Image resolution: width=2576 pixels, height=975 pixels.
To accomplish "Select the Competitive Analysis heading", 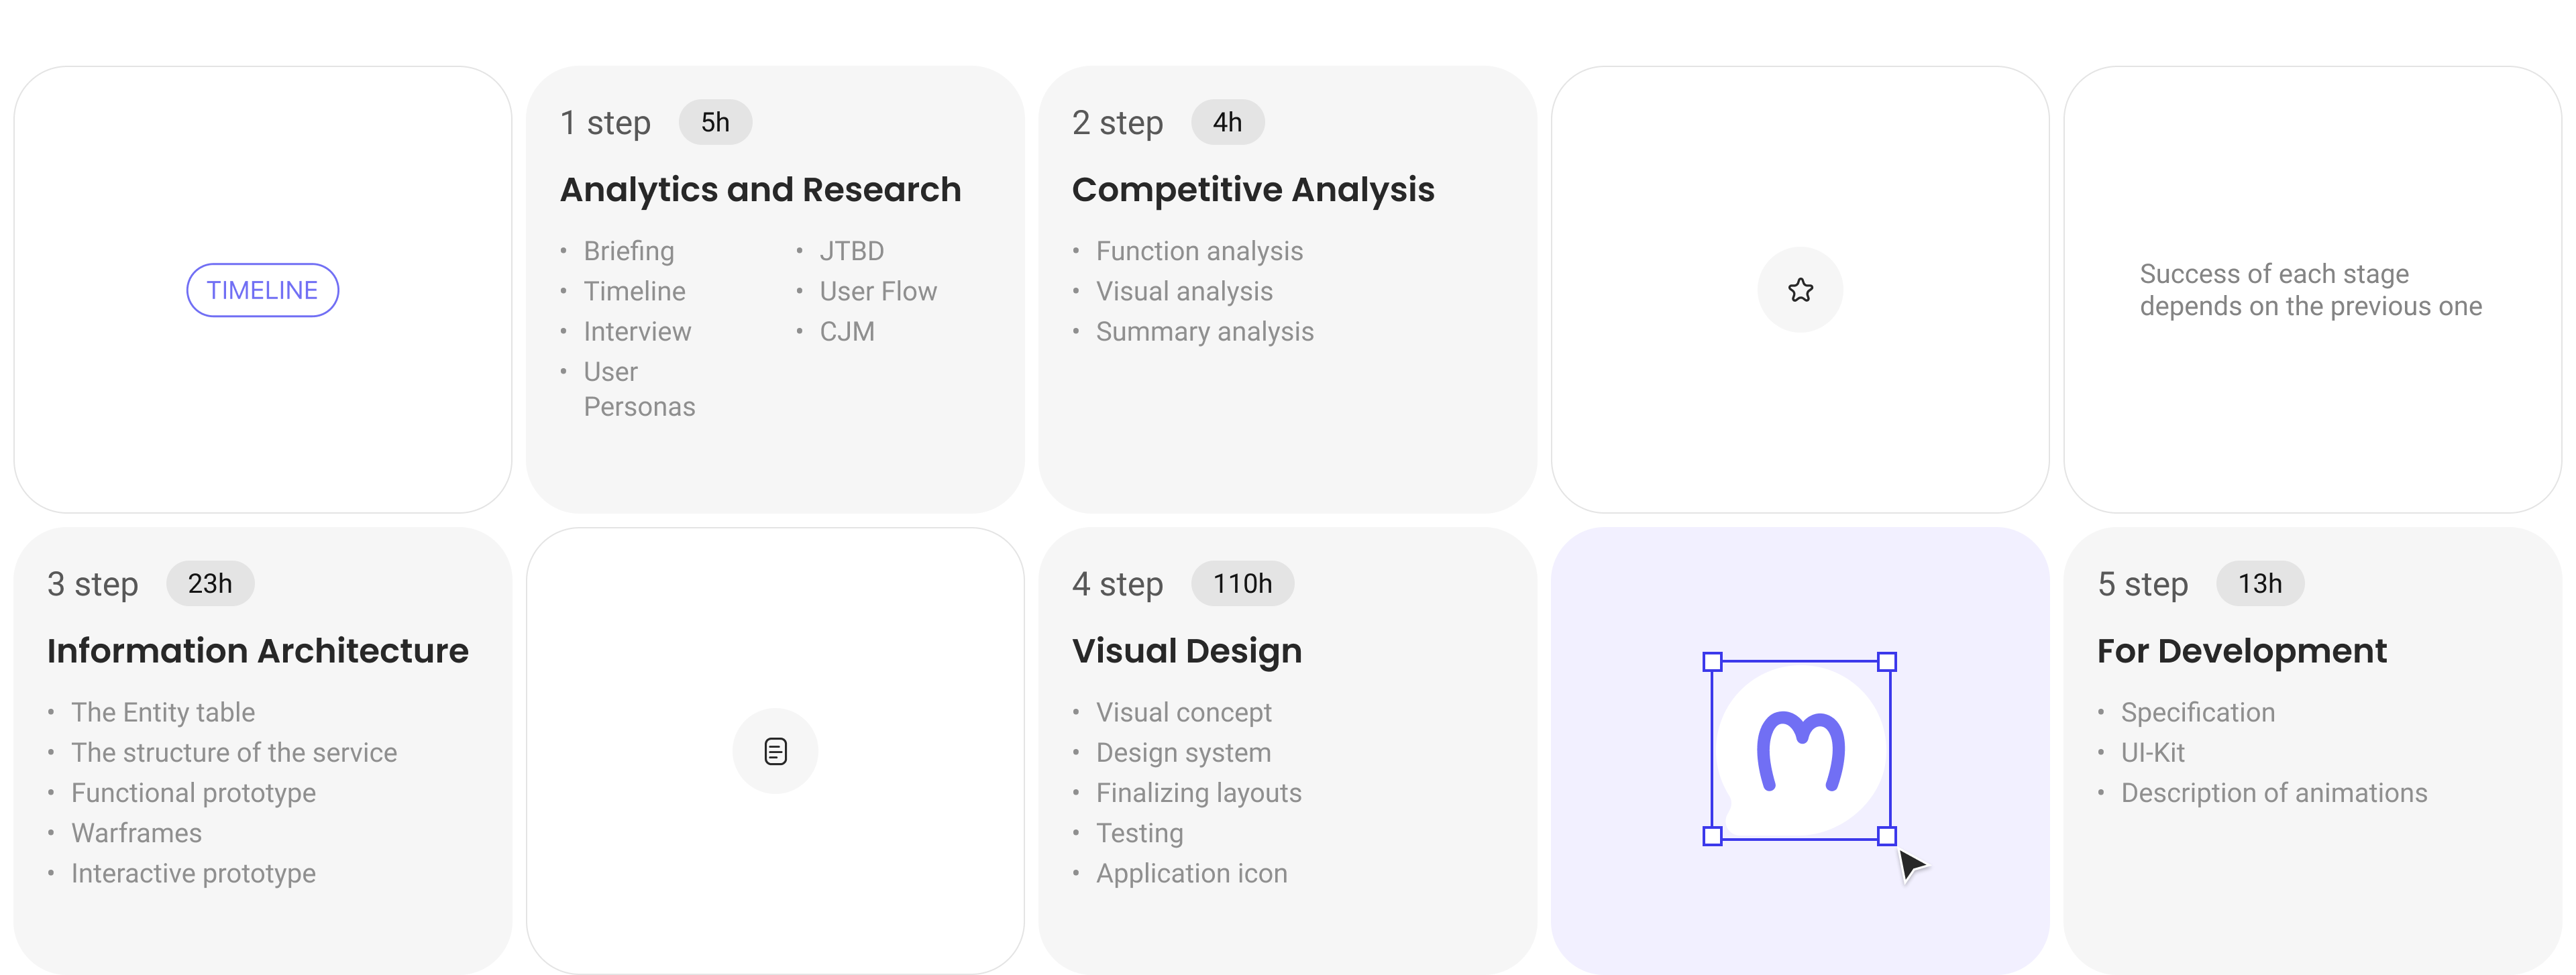I will (1253, 189).
